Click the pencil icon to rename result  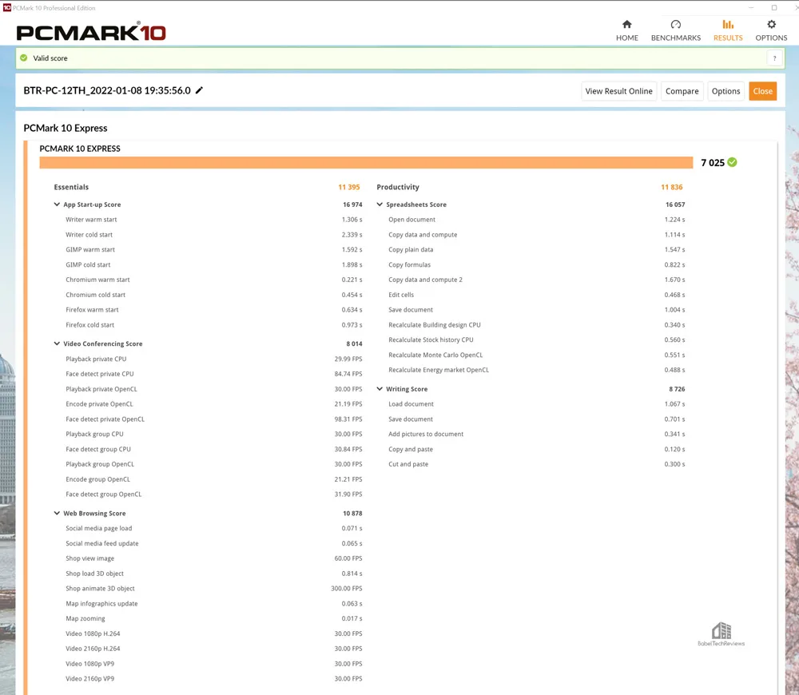[199, 90]
